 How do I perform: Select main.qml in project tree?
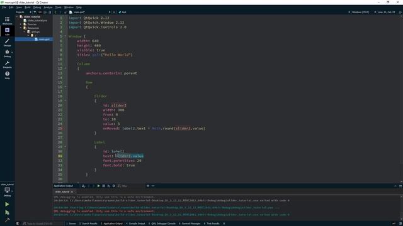(44, 39)
